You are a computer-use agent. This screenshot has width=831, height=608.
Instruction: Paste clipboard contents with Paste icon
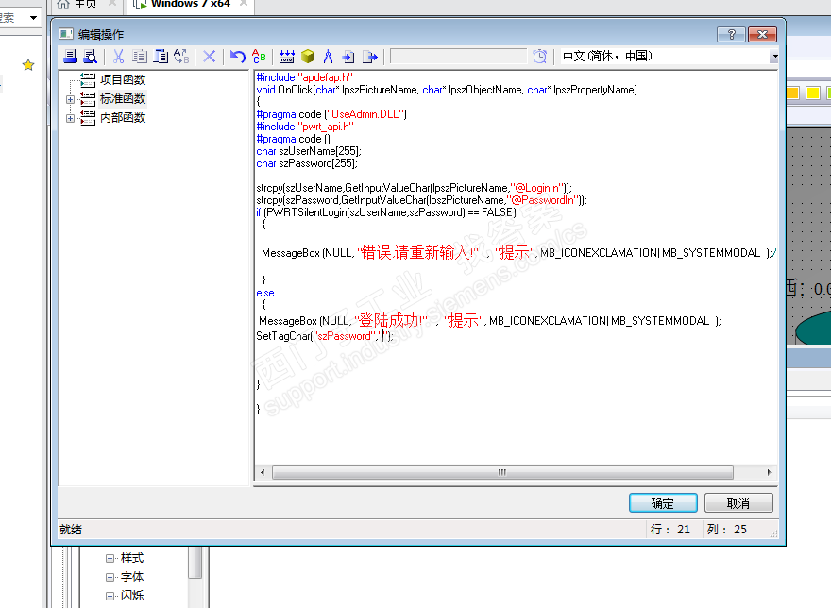tap(161, 57)
